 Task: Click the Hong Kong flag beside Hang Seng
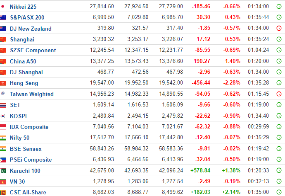3,83
